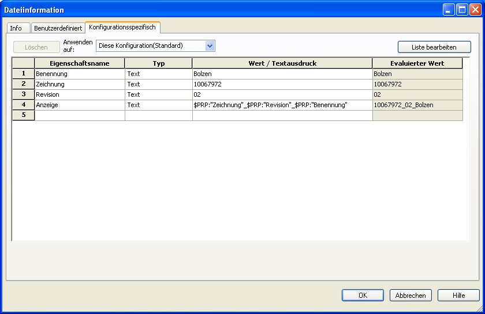485x314 pixels.
Task: Click the 10067972 value cell in Wert column
Action: click(282, 84)
